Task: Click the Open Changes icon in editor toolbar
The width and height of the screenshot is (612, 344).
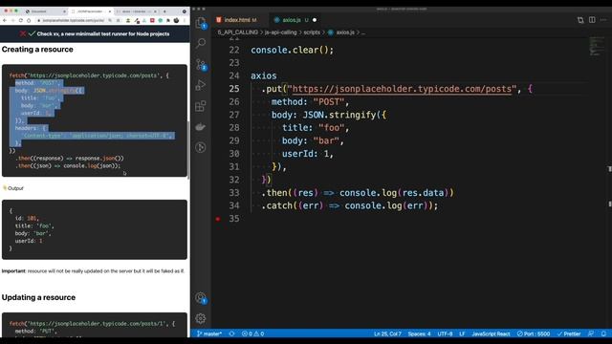Action: pos(580,20)
